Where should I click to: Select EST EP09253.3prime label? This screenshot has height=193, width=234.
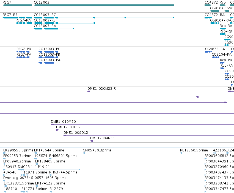click(17, 156)
